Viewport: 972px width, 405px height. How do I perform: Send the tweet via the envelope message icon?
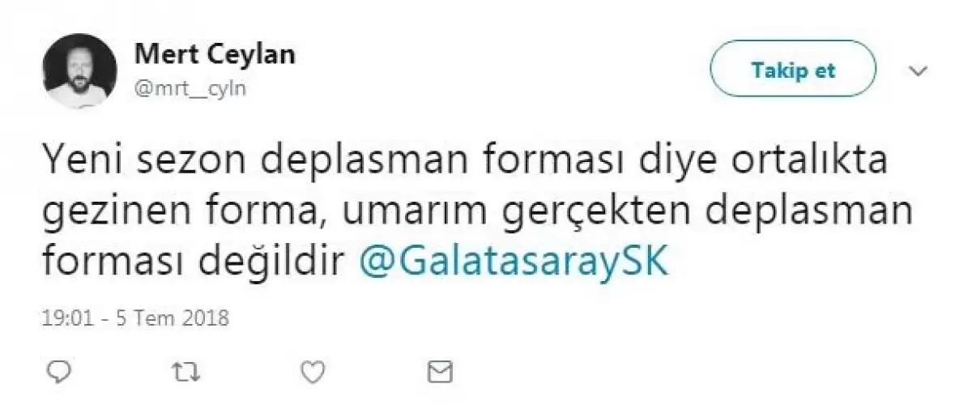pyautogui.click(x=439, y=372)
